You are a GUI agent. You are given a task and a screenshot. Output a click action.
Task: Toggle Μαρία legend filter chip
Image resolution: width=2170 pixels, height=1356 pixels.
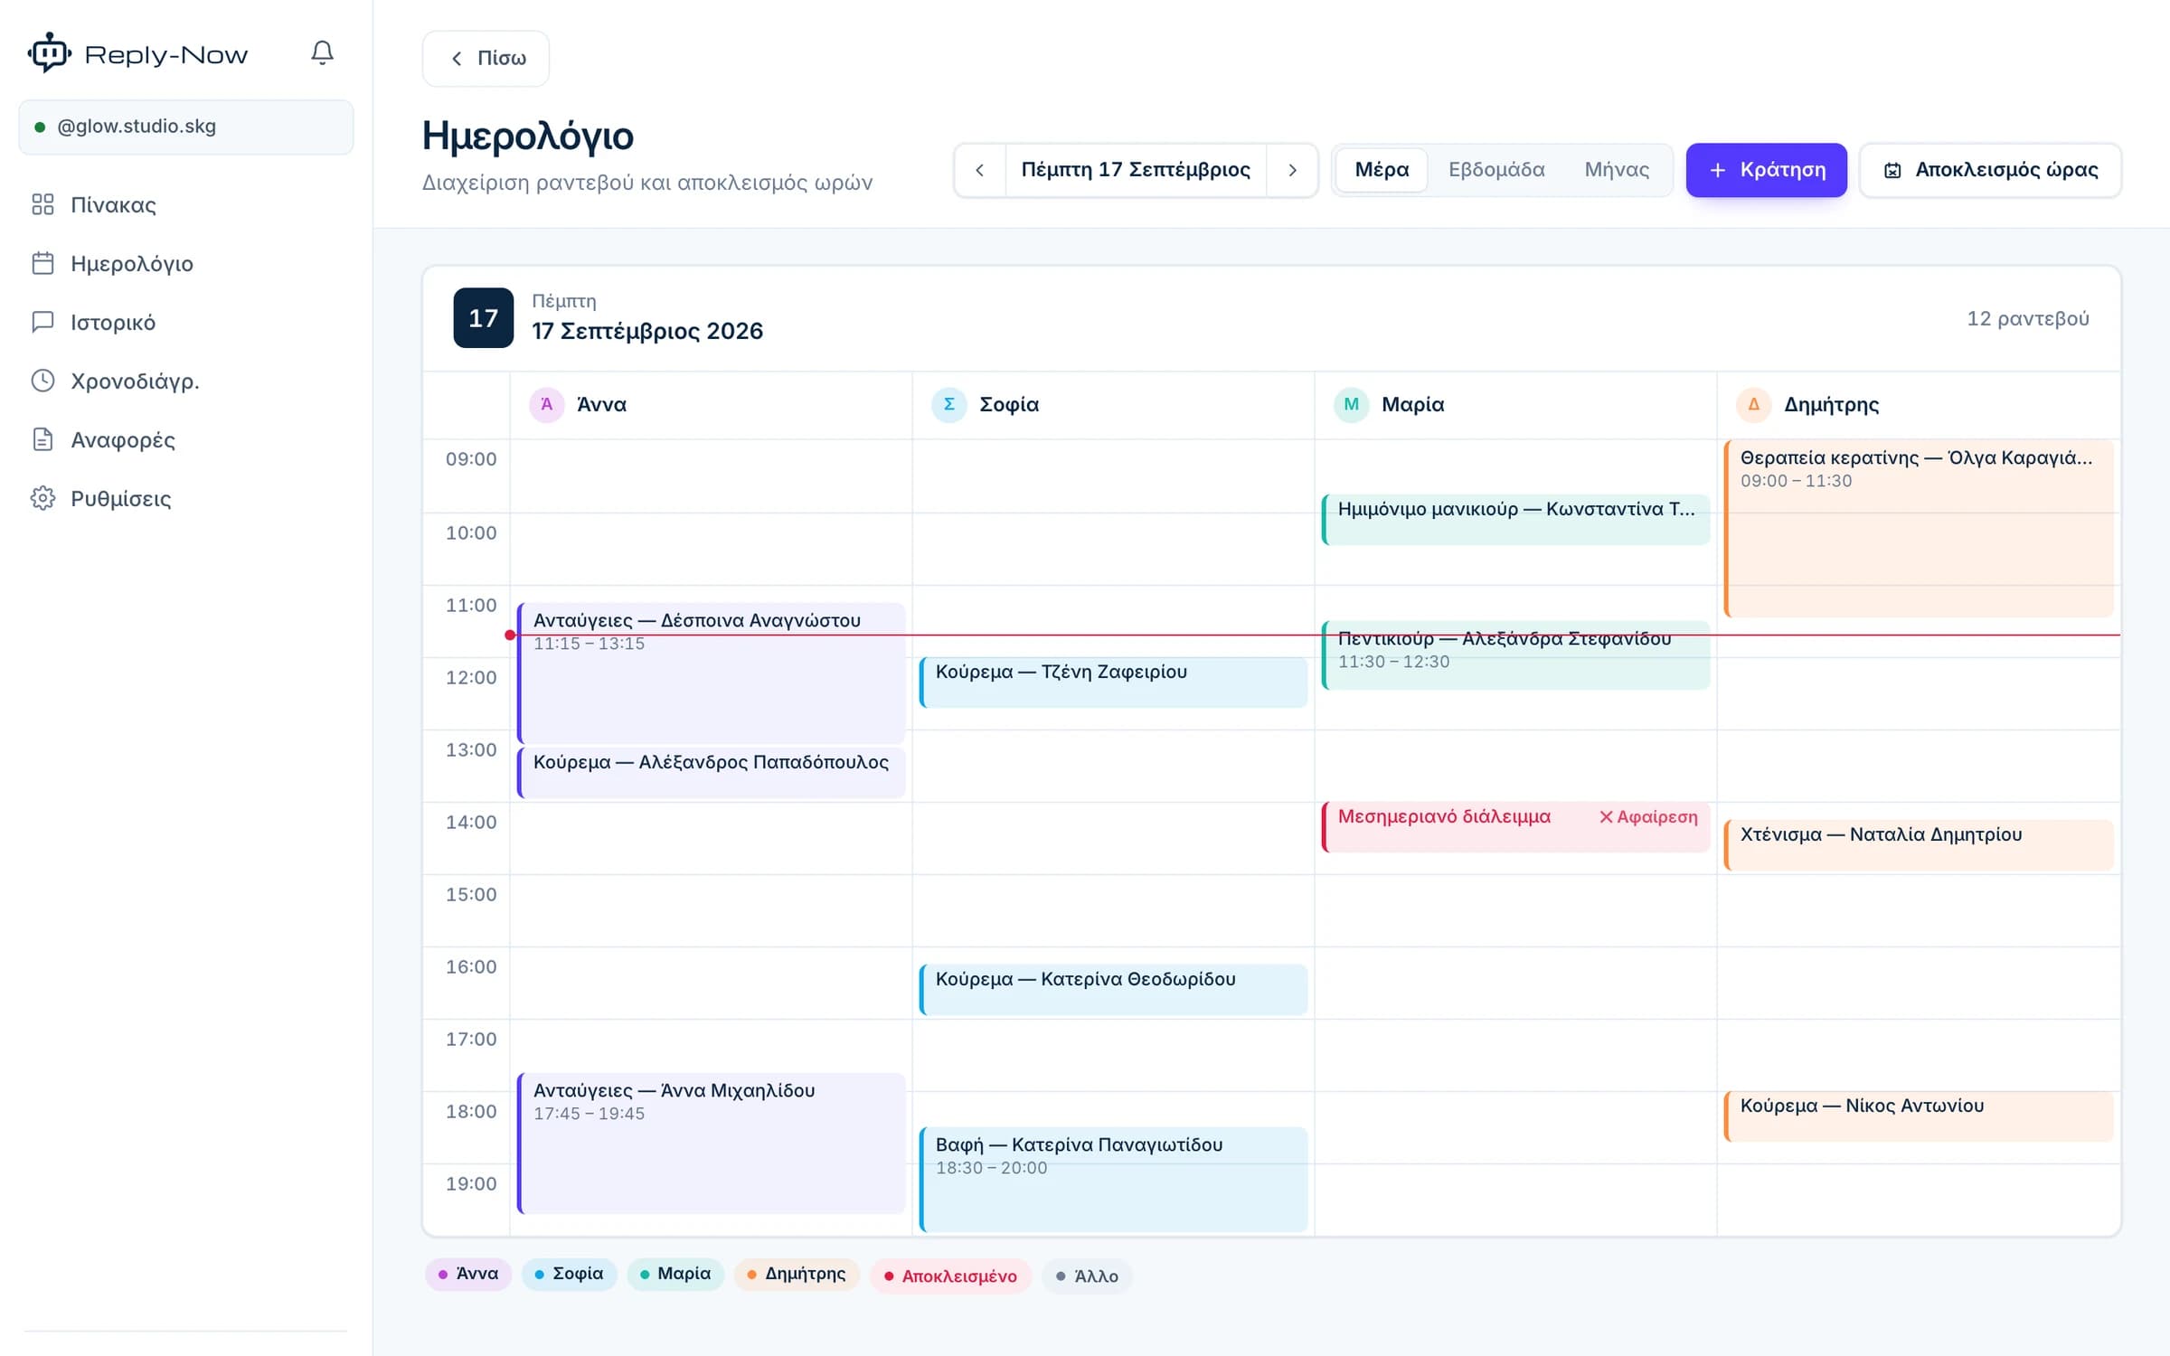click(x=675, y=1275)
